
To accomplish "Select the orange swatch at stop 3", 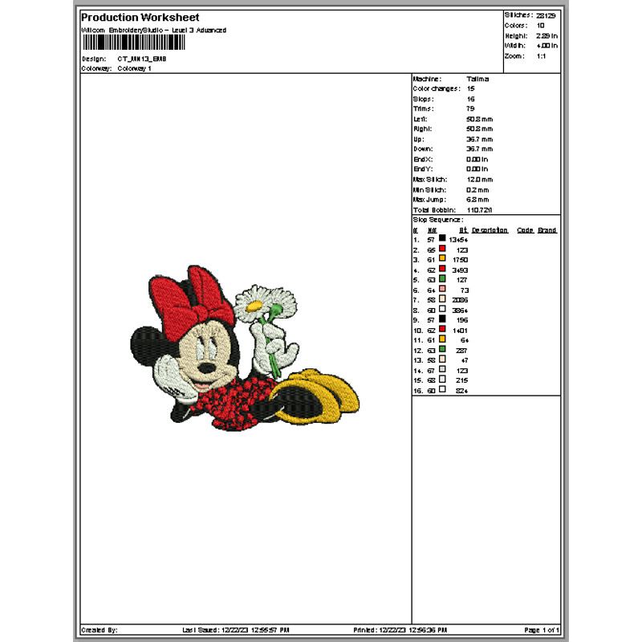I will [x=441, y=258].
